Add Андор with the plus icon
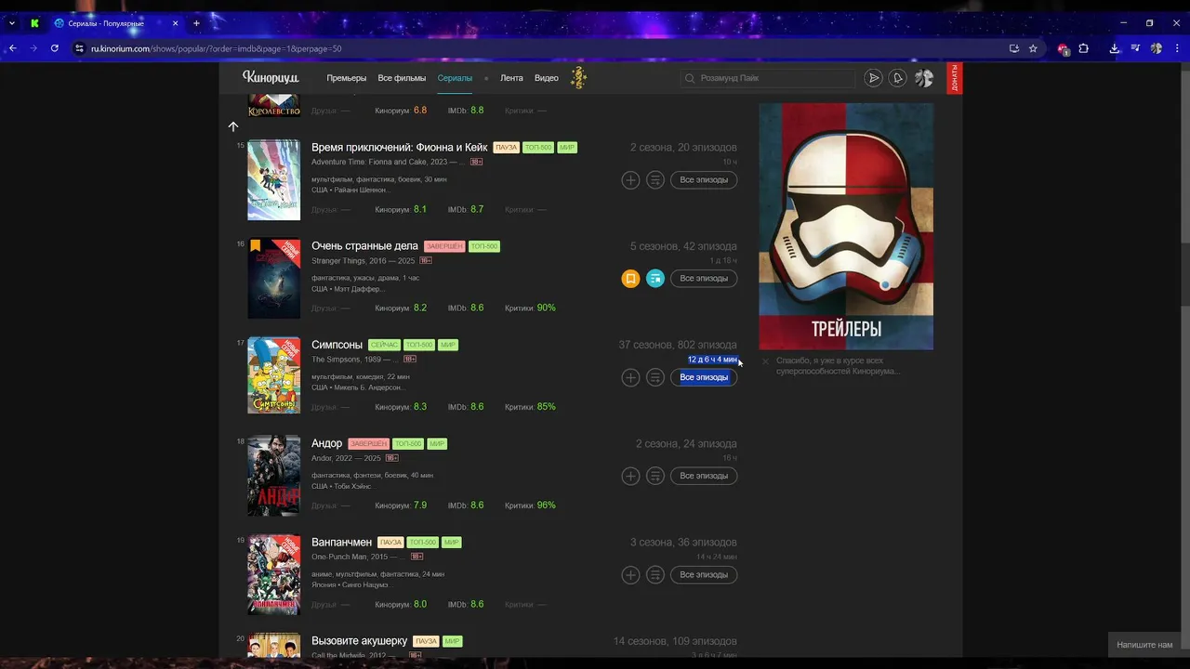 [630, 476]
